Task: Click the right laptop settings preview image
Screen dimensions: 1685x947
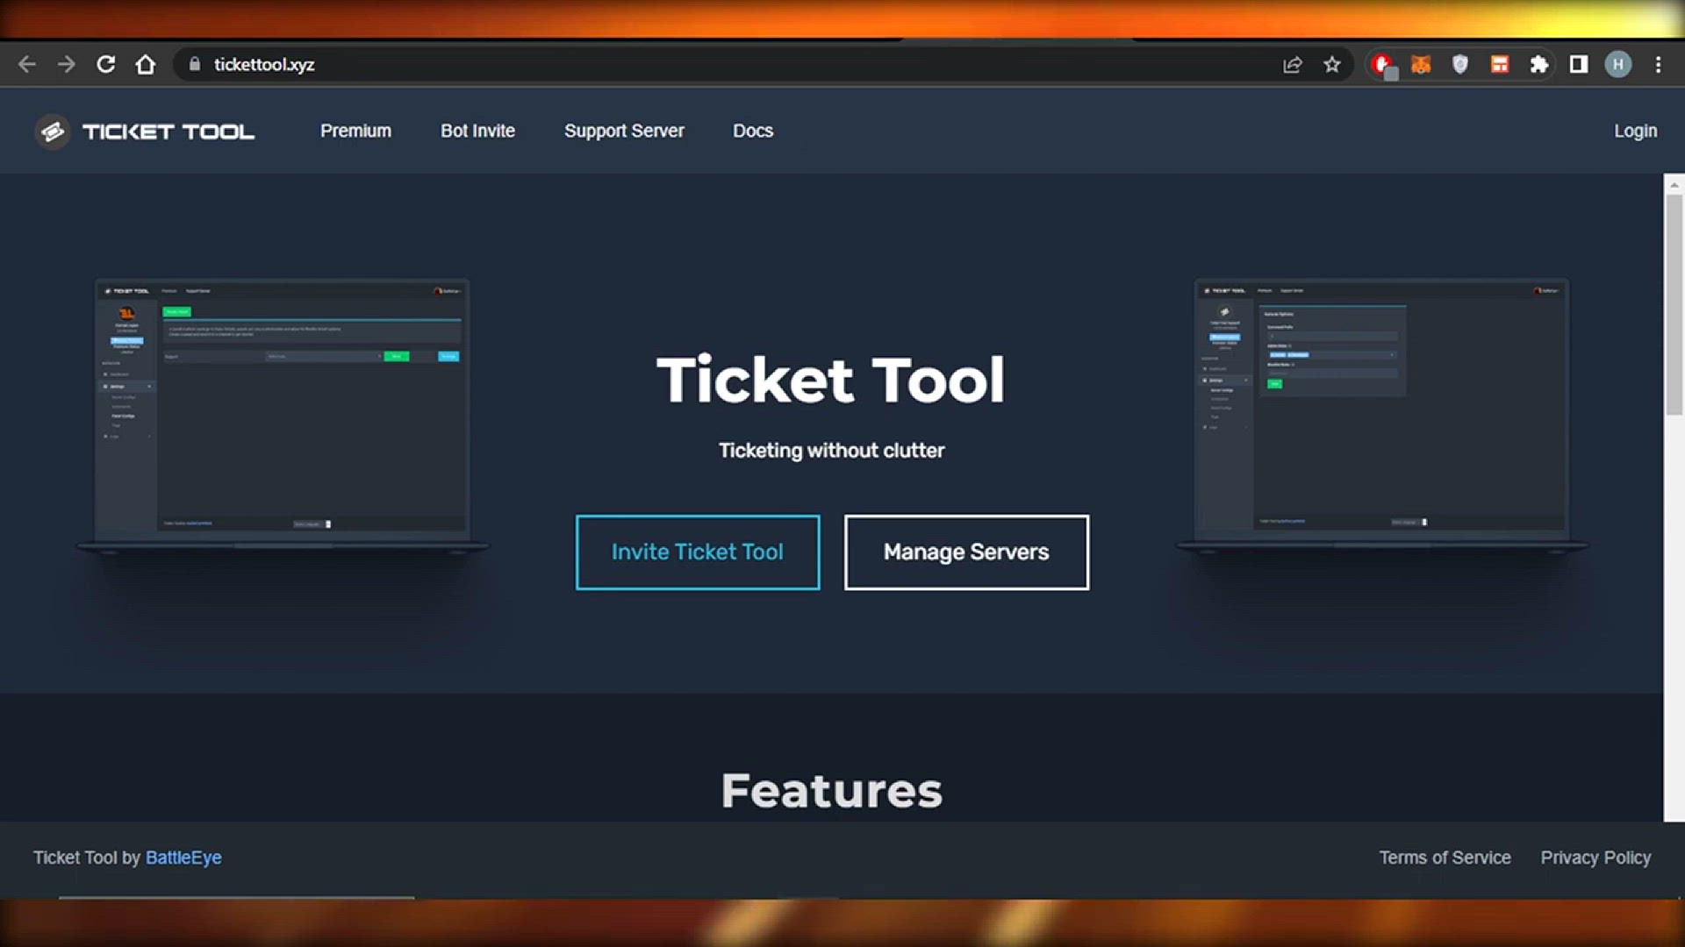Action: [1381, 415]
